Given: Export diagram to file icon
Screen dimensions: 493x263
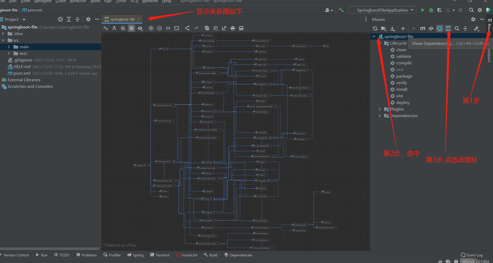Looking at the screenshot, I should (224, 28).
